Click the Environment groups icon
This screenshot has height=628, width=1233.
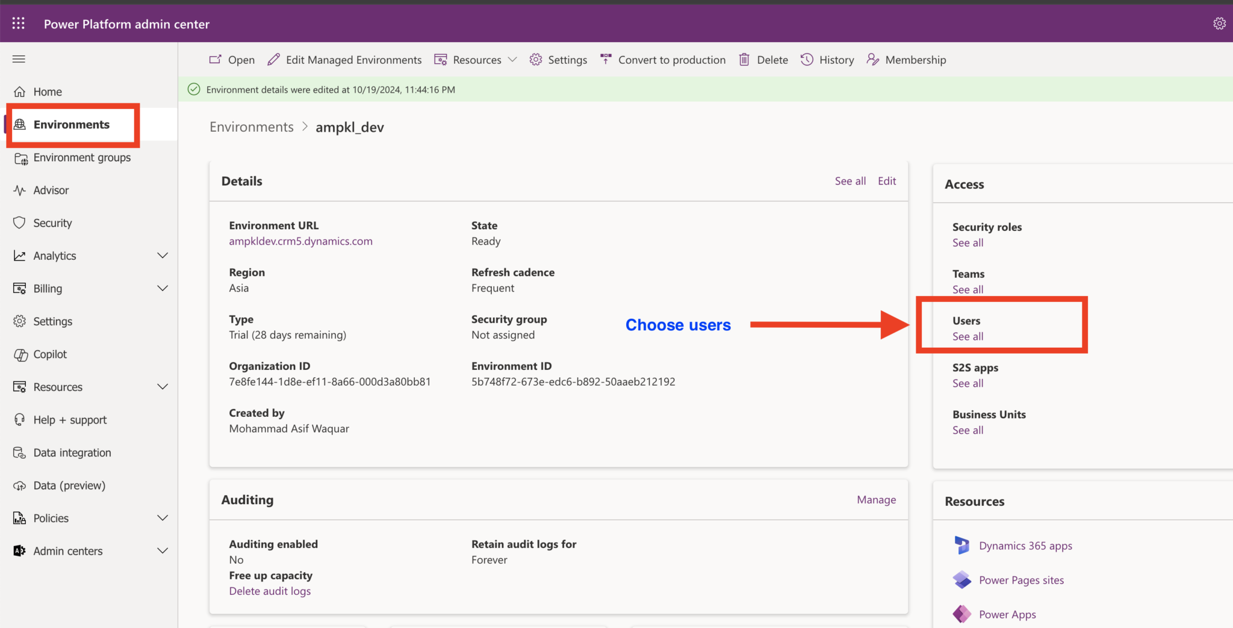point(20,158)
